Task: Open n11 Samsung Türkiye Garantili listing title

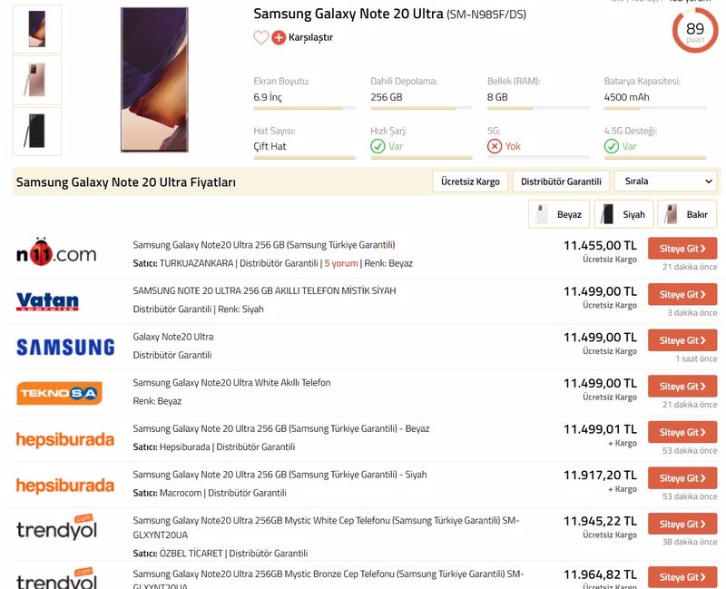Action: (264, 245)
